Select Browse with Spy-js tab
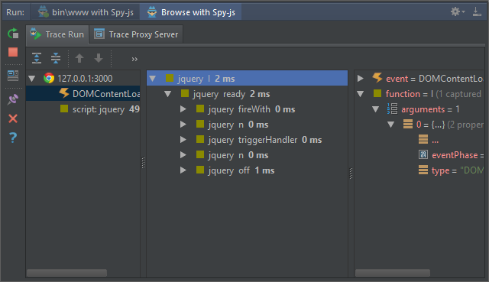The width and height of the screenshot is (489, 282). (191, 12)
